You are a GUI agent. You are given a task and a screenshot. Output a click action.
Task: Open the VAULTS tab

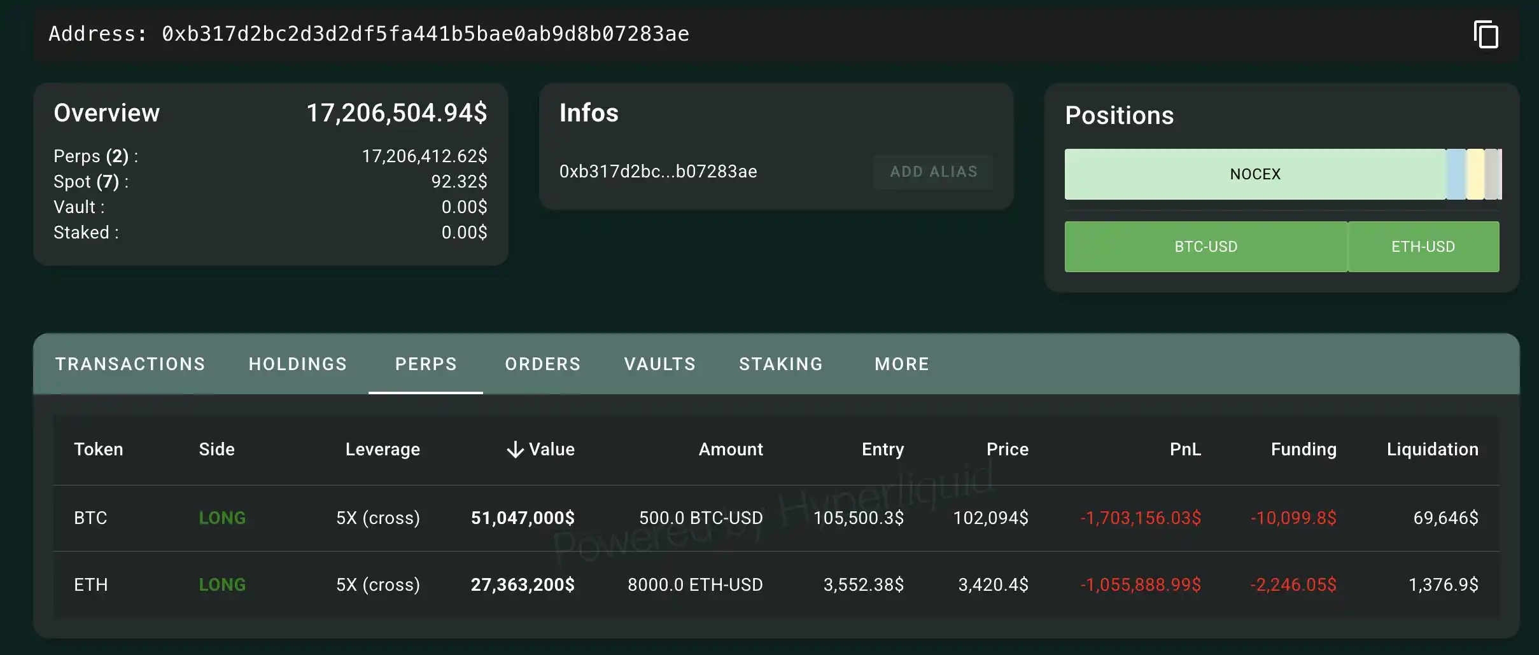click(x=659, y=364)
